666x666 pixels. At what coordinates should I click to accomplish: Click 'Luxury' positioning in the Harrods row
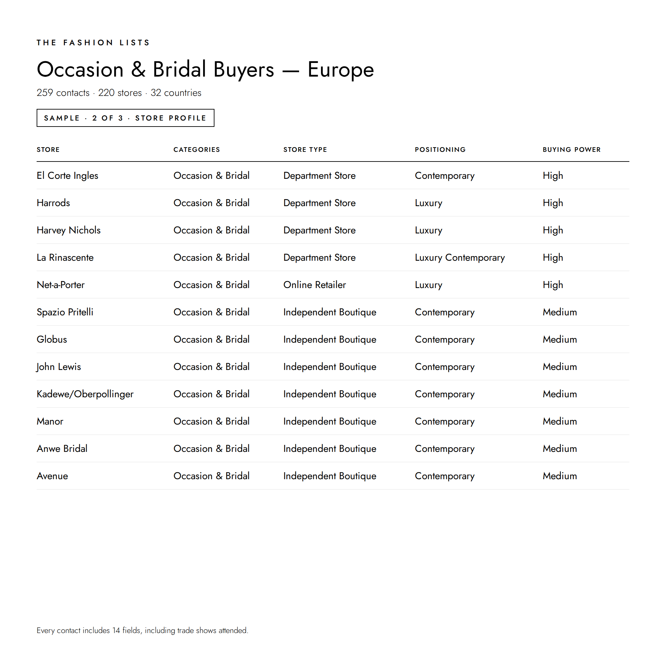click(429, 203)
